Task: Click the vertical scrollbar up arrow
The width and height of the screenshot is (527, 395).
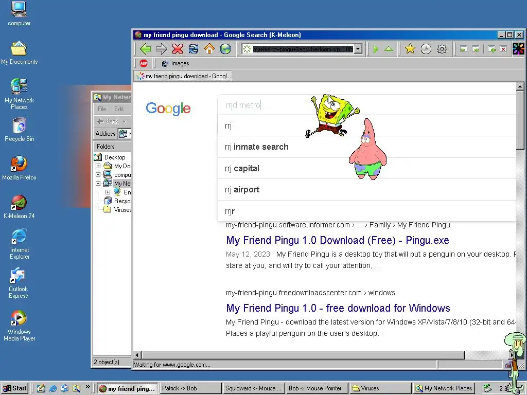Action: pos(520,86)
